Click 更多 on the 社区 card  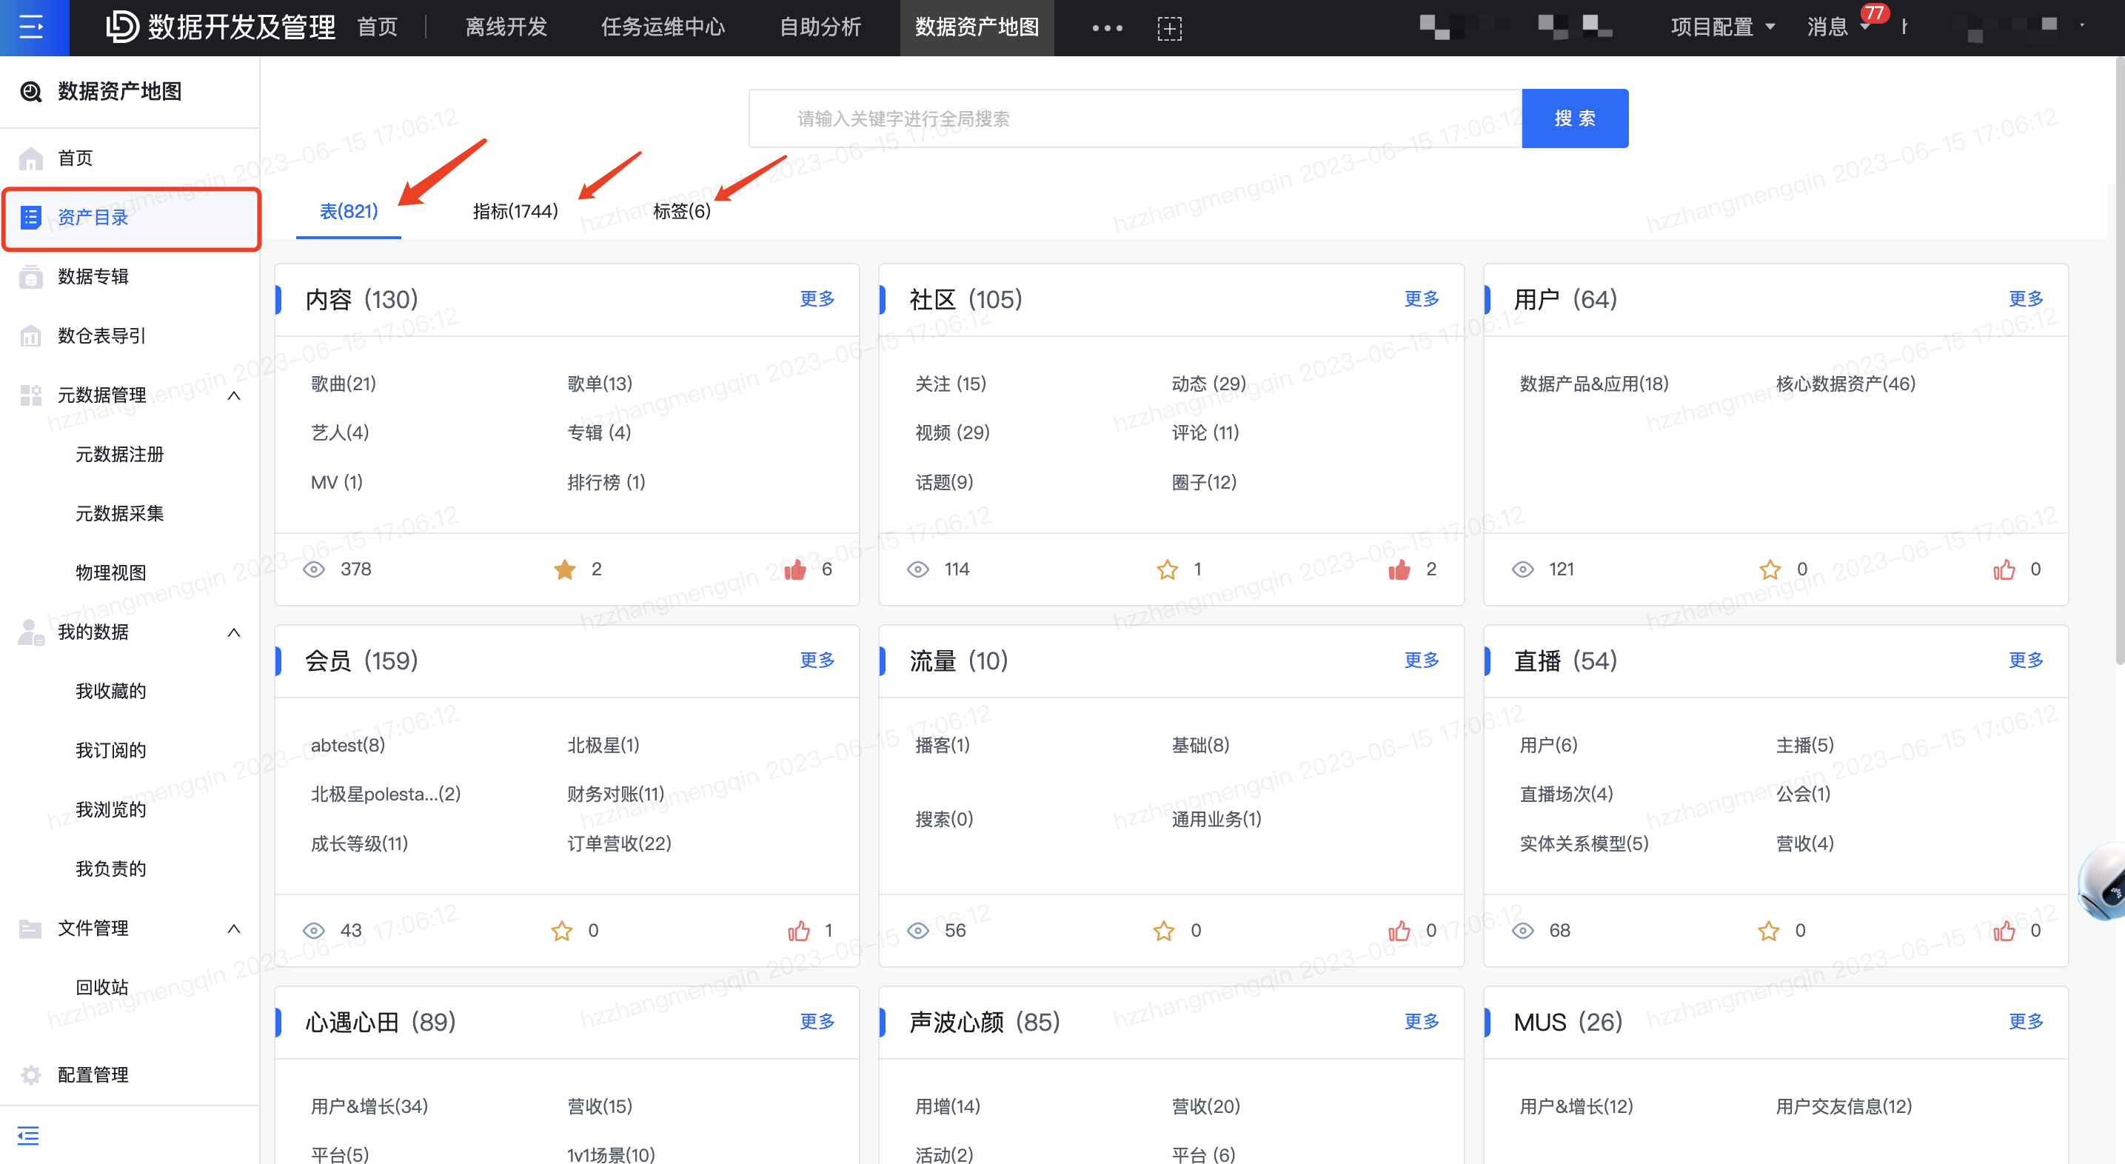tap(1422, 298)
